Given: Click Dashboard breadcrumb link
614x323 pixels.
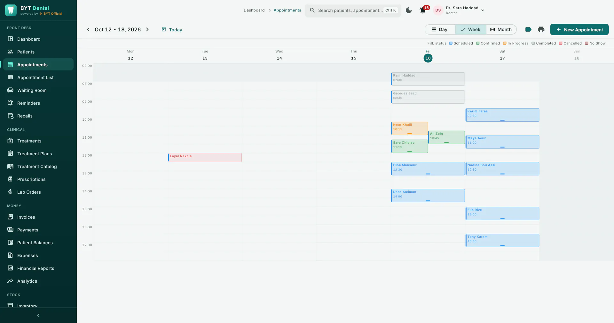Looking at the screenshot, I should 254,10.
